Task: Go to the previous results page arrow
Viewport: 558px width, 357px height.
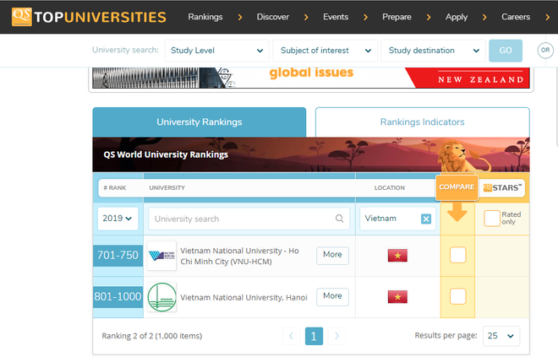Action: point(291,336)
